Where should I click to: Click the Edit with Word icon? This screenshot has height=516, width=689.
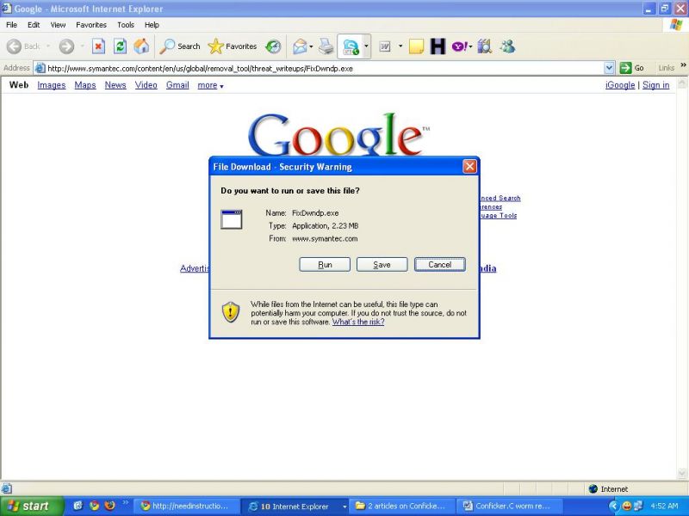click(385, 46)
